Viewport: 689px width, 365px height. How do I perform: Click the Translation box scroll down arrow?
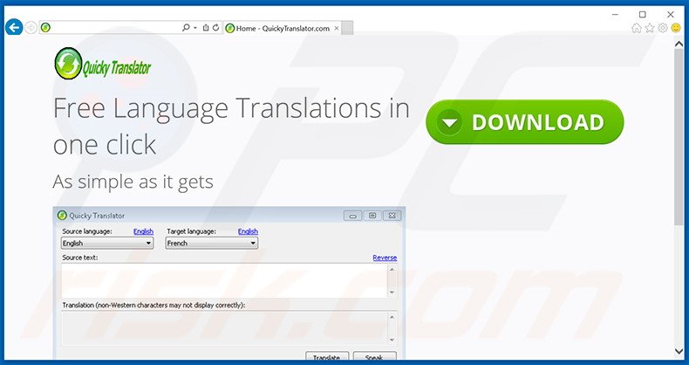point(392,340)
